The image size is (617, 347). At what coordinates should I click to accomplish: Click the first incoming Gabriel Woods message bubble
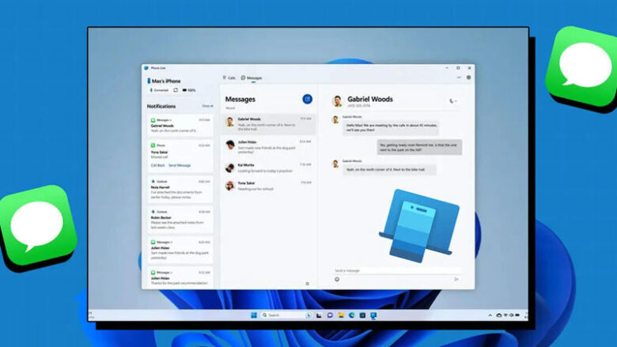390,128
